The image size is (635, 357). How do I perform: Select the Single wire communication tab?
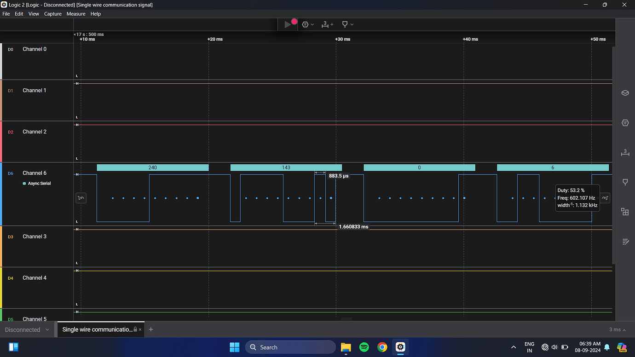coord(97,329)
